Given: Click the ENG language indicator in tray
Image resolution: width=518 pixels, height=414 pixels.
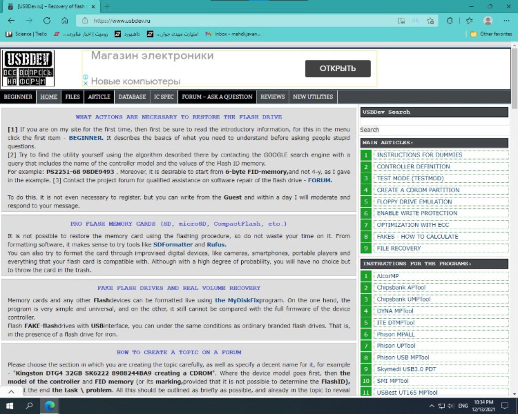Looking at the screenshot, I should click(x=463, y=405).
